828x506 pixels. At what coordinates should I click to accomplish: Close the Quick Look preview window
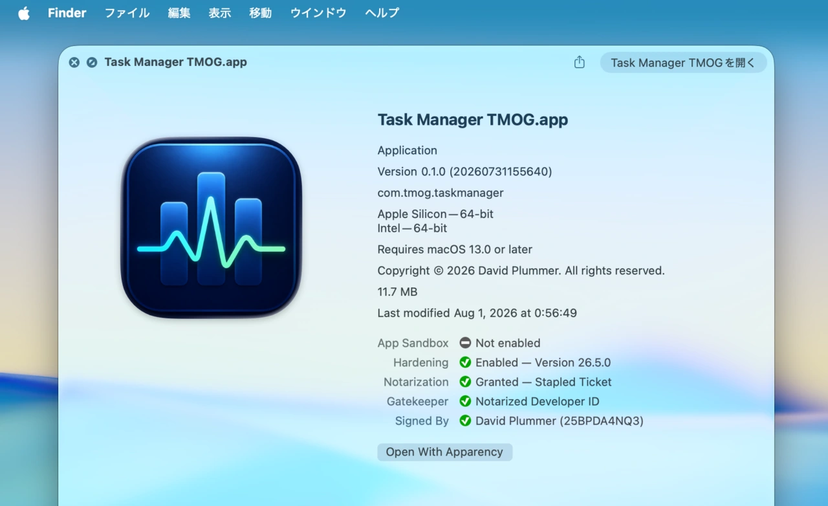[74, 62]
